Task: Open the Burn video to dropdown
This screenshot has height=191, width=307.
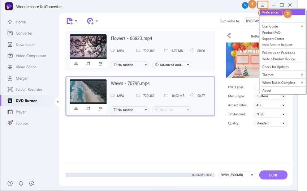Action: pos(251,21)
